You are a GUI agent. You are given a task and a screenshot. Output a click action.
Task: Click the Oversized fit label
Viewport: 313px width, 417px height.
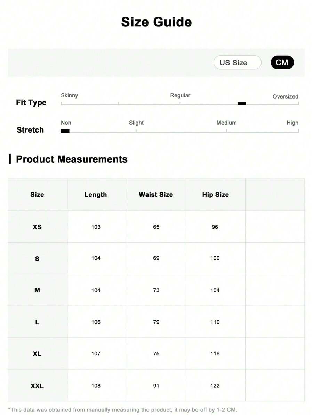[286, 96]
